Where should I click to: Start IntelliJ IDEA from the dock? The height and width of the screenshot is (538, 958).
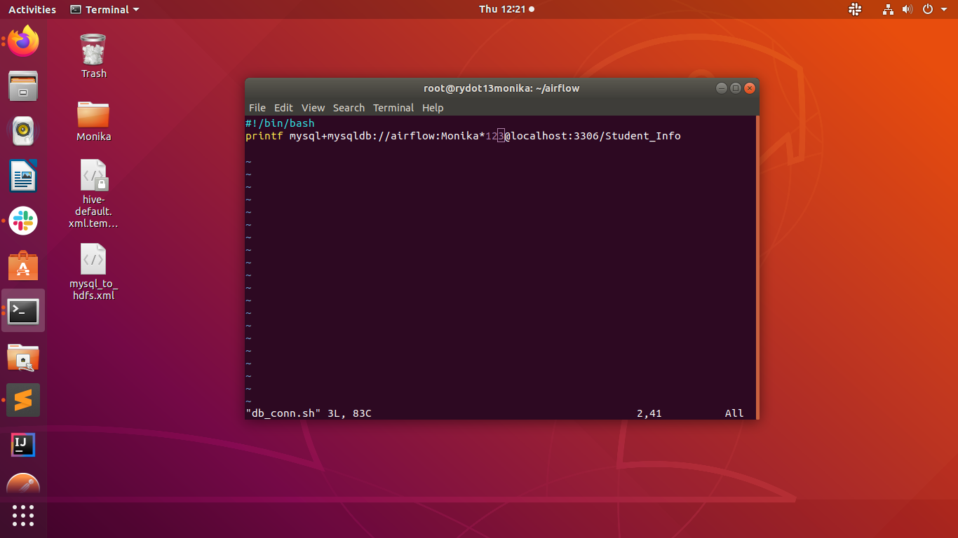tap(23, 445)
